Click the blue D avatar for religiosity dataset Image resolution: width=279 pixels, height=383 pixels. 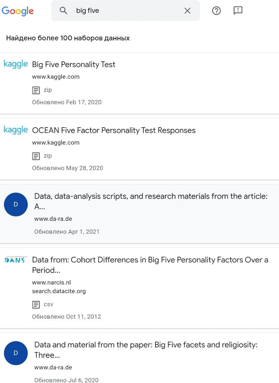(16, 353)
